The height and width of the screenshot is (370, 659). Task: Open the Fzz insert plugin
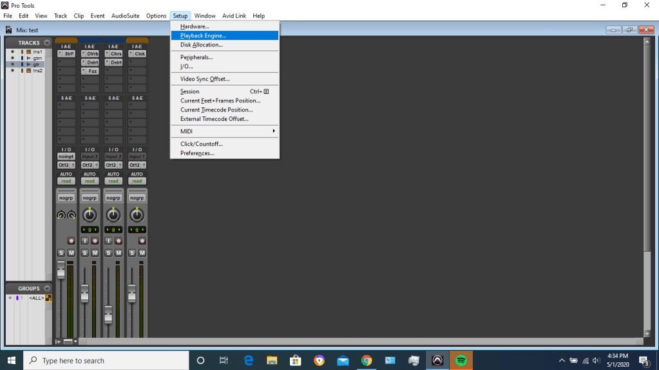pyautogui.click(x=92, y=71)
